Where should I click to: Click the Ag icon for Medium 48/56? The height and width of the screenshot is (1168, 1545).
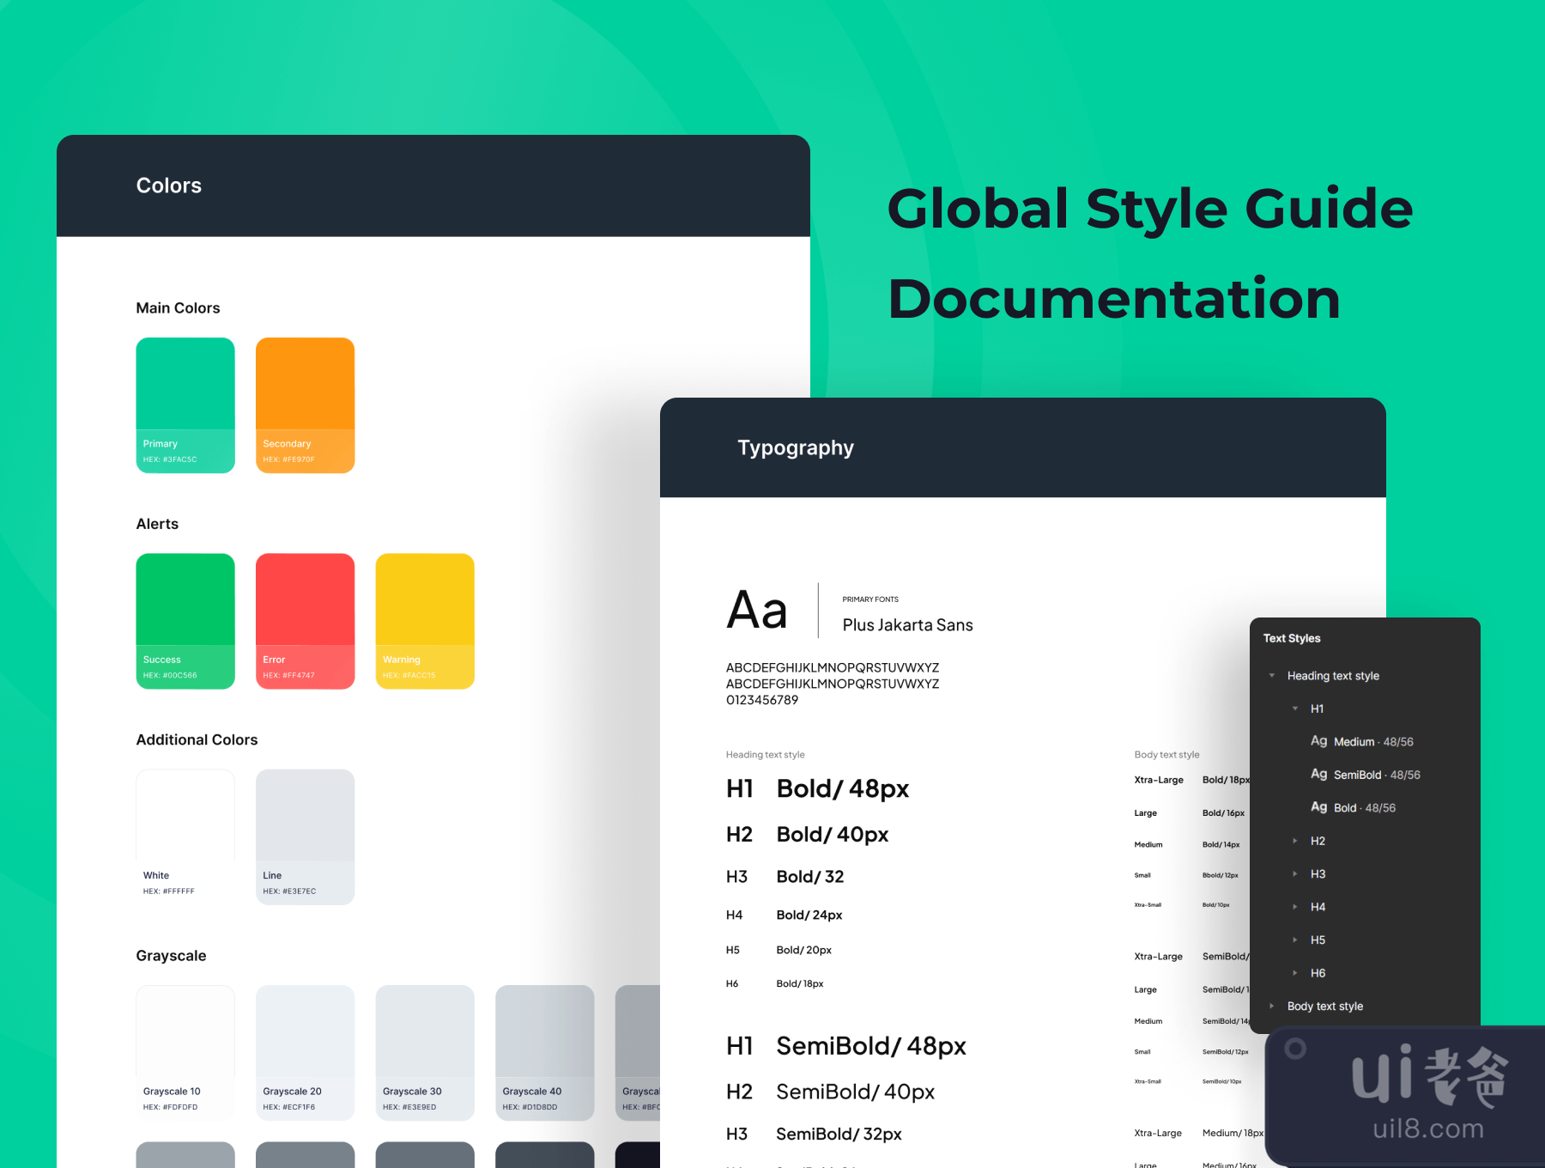point(1318,741)
